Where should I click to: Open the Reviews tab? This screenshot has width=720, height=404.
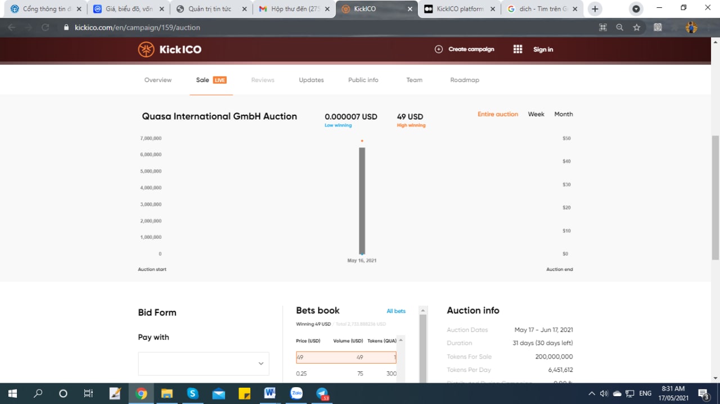[x=263, y=80]
